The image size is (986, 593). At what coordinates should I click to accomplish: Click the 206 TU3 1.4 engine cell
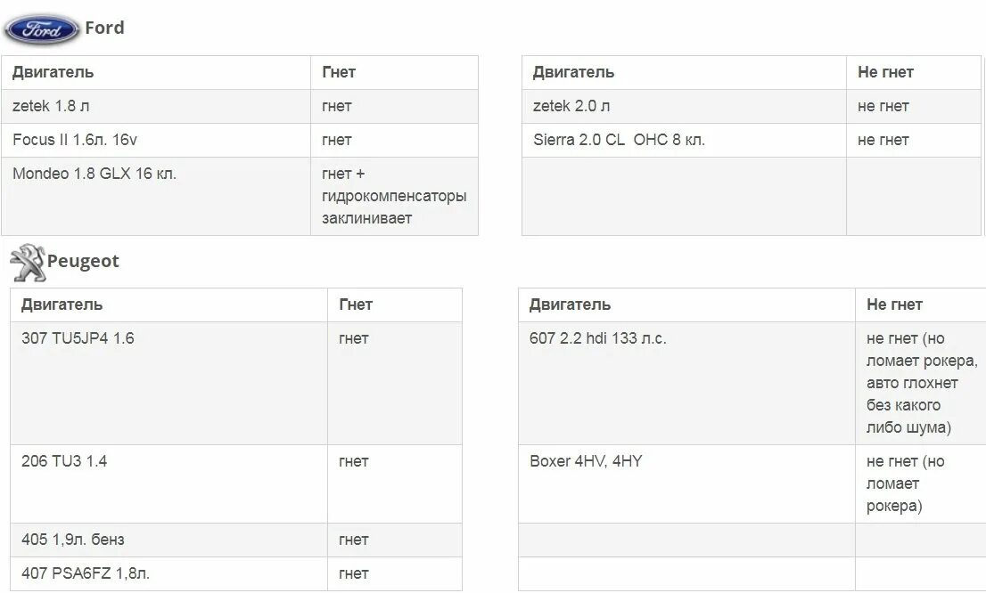click(x=169, y=483)
